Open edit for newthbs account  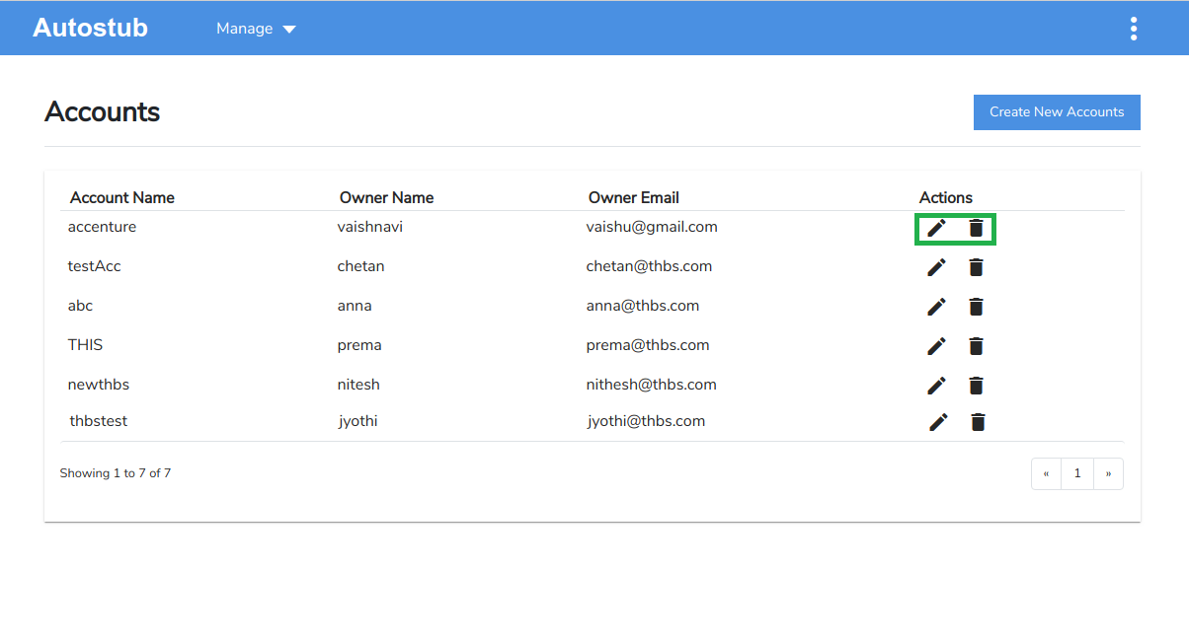coord(936,386)
